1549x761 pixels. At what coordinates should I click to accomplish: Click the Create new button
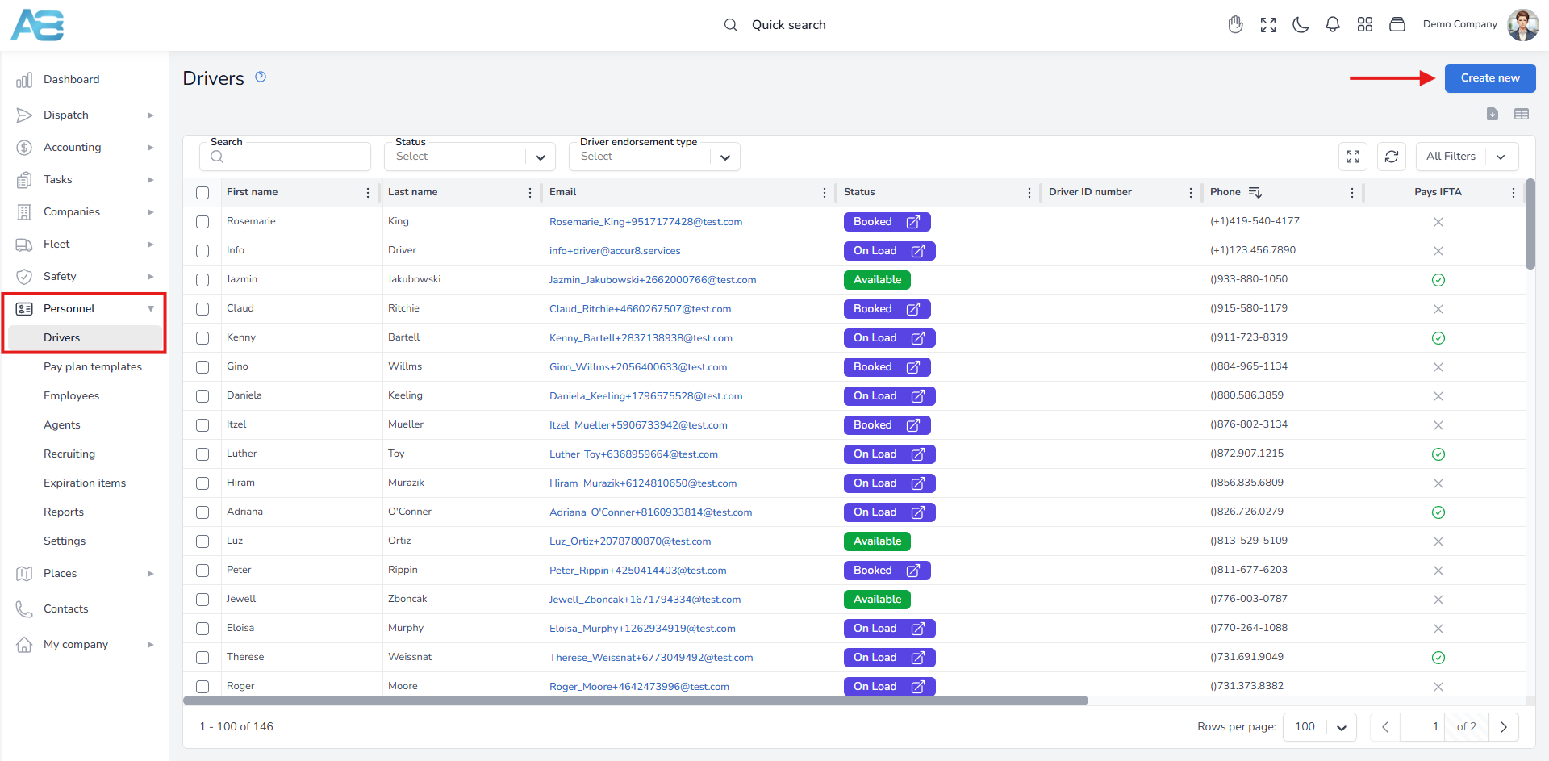pos(1489,78)
